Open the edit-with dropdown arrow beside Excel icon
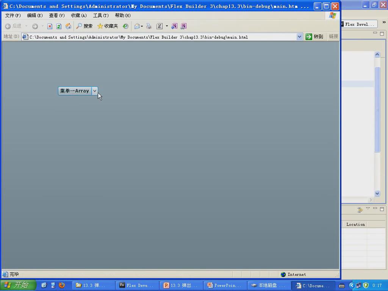Screen dimensions: 388x291 pos(167,26)
